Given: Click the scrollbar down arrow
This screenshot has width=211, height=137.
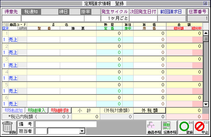Looking at the screenshot, I should tap(206, 104).
